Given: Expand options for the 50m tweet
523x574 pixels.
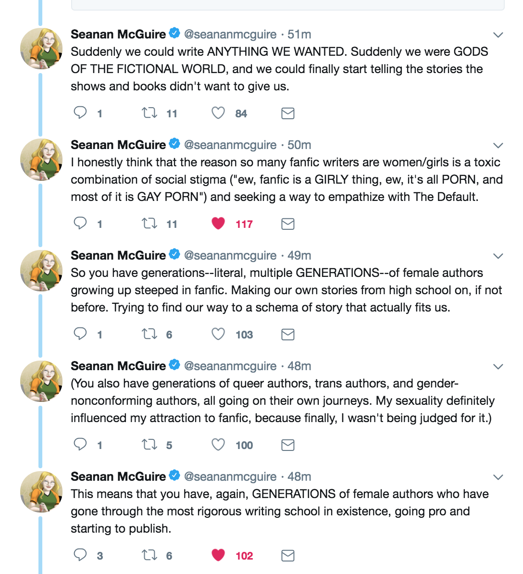Looking at the screenshot, I should coord(498,145).
